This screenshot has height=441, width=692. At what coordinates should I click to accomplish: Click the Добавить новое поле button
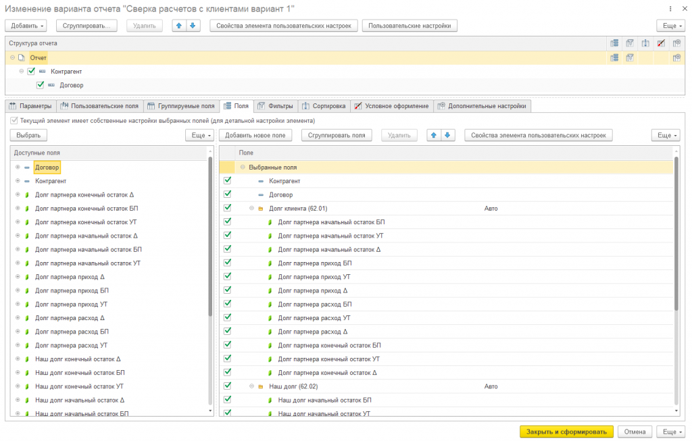pos(255,135)
